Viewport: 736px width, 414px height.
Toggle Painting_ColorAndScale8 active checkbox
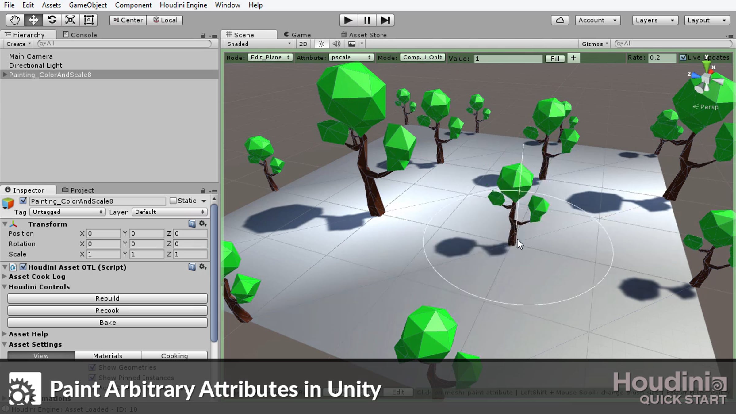[23, 201]
